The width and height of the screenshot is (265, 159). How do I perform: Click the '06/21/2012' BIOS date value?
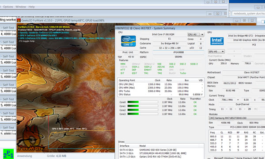(230, 83)
